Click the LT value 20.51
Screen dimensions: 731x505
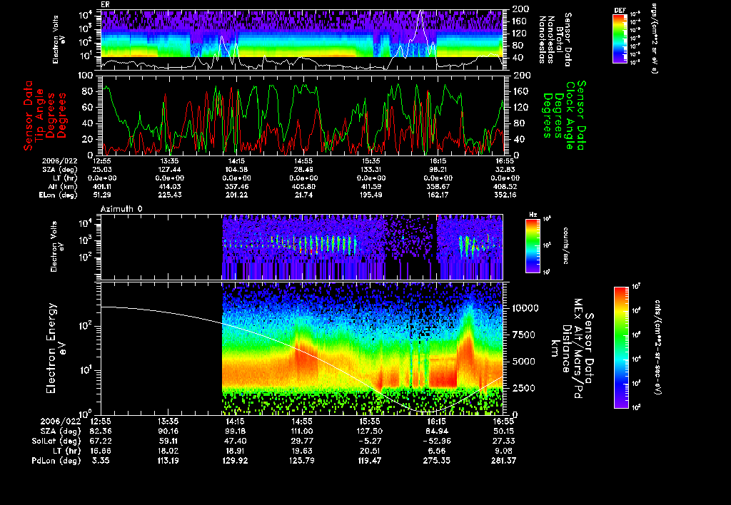[370, 451]
